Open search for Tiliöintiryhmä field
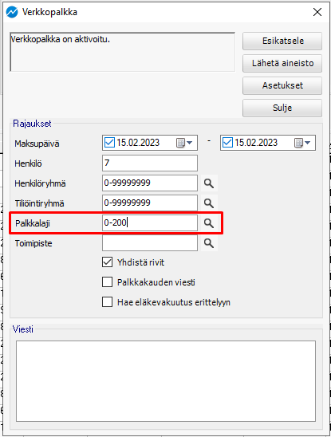This screenshot has height=437, width=331. pos(209,203)
